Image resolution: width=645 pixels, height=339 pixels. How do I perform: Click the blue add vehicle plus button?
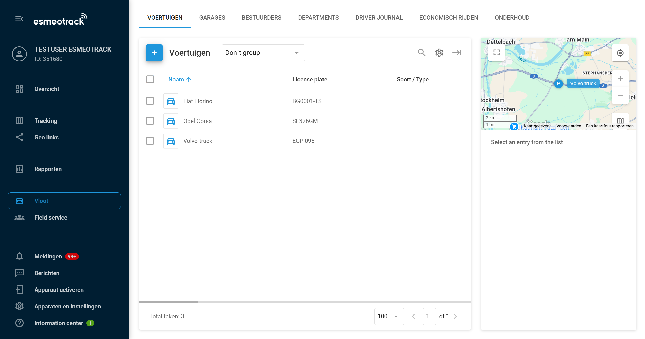click(x=154, y=53)
